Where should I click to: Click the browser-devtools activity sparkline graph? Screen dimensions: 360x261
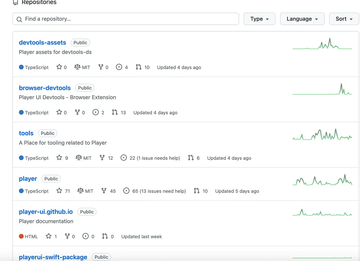(322, 89)
